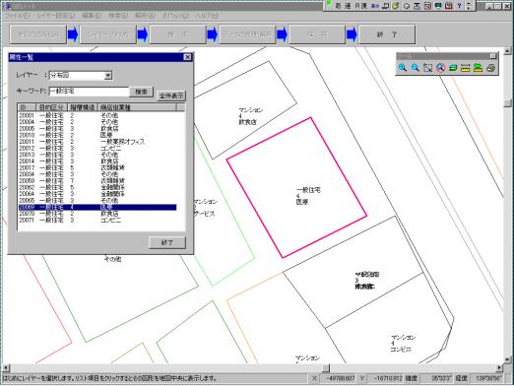This screenshot has height=386, width=514.
Task: Select list row with ID 20065
Action: (x=97, y=201)
